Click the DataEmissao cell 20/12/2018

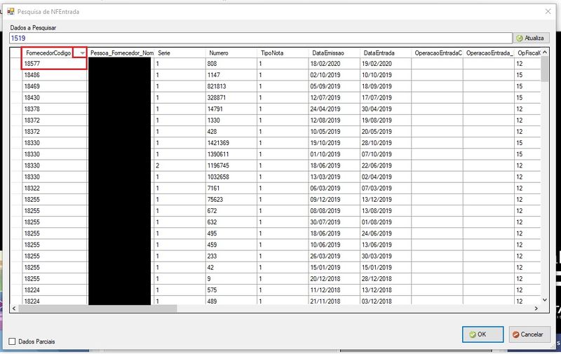pos(334,279)
